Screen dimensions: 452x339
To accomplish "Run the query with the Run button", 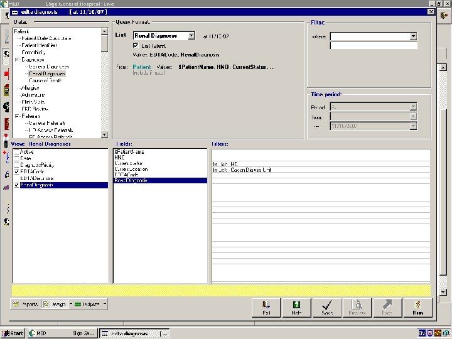I will [418, 308].
